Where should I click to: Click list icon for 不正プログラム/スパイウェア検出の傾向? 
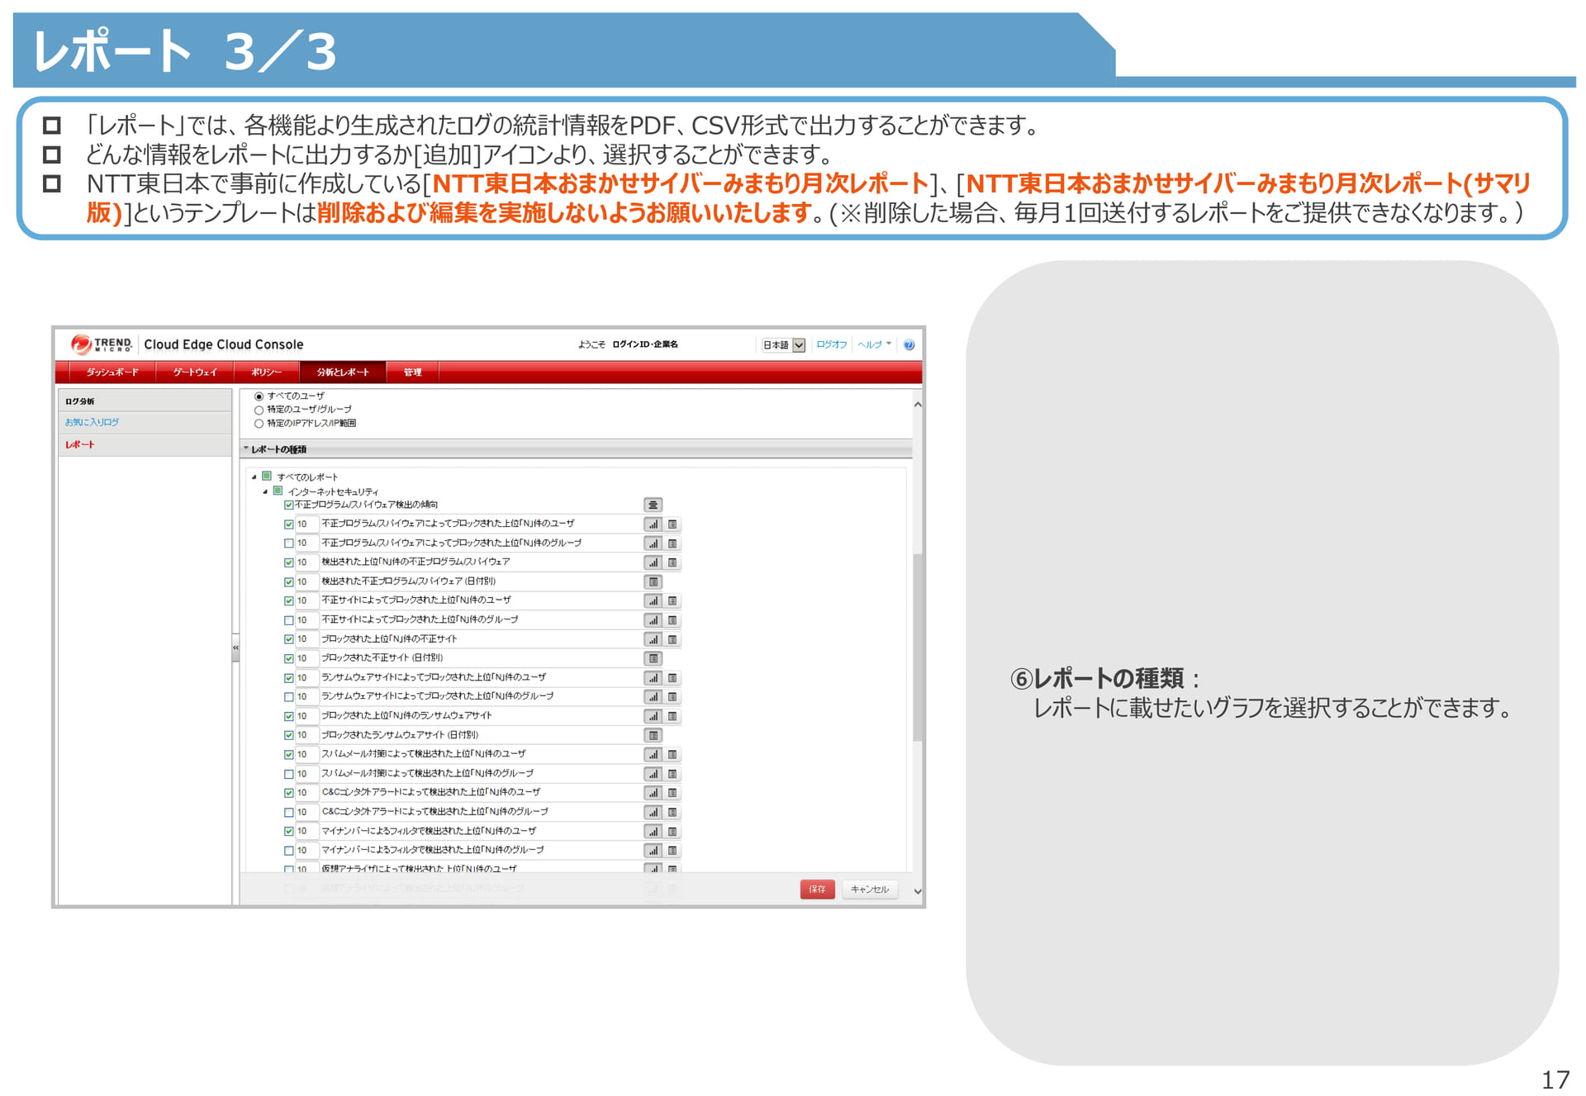[653, 505]
